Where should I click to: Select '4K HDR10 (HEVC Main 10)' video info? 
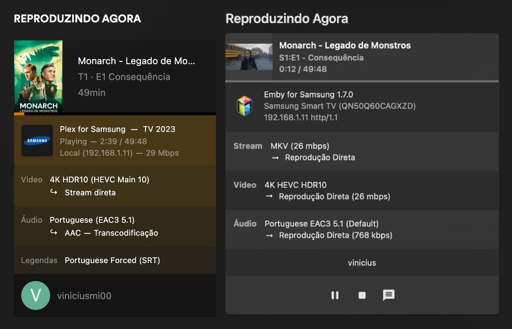click(x=99, y=179)
